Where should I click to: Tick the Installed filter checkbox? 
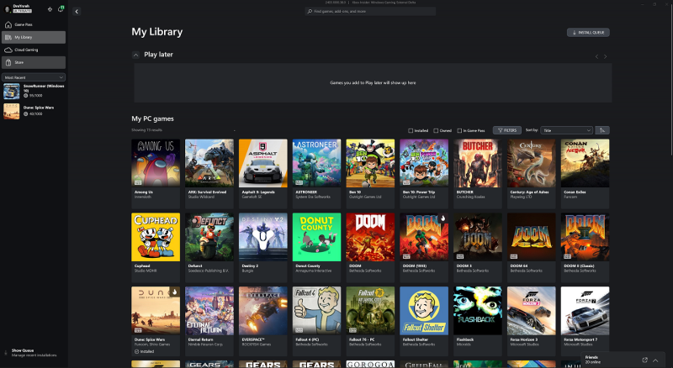tap(411, 131)
